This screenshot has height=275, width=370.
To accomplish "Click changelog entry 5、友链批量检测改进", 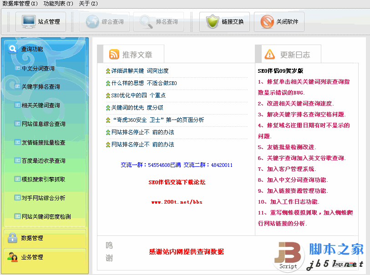I will (287, 147).
